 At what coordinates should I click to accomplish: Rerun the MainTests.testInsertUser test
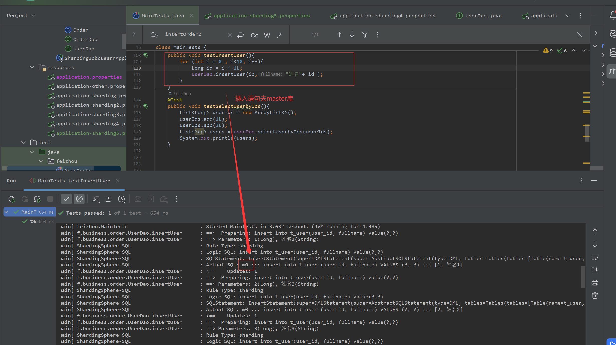[x=12, y=199]
